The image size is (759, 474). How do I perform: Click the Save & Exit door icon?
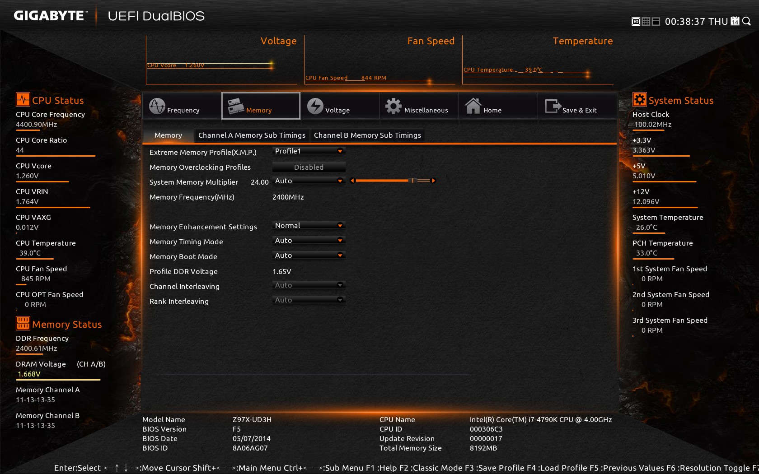553,106
